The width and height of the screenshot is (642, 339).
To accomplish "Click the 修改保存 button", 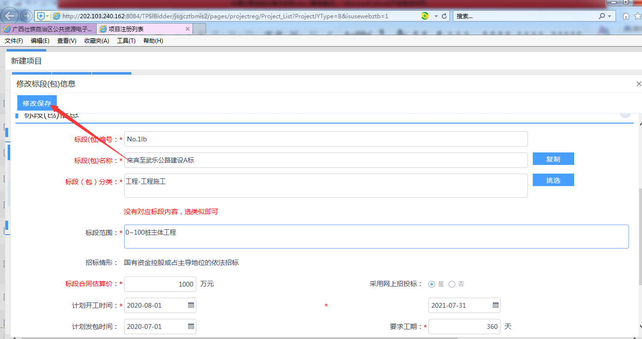I will 37,103.
